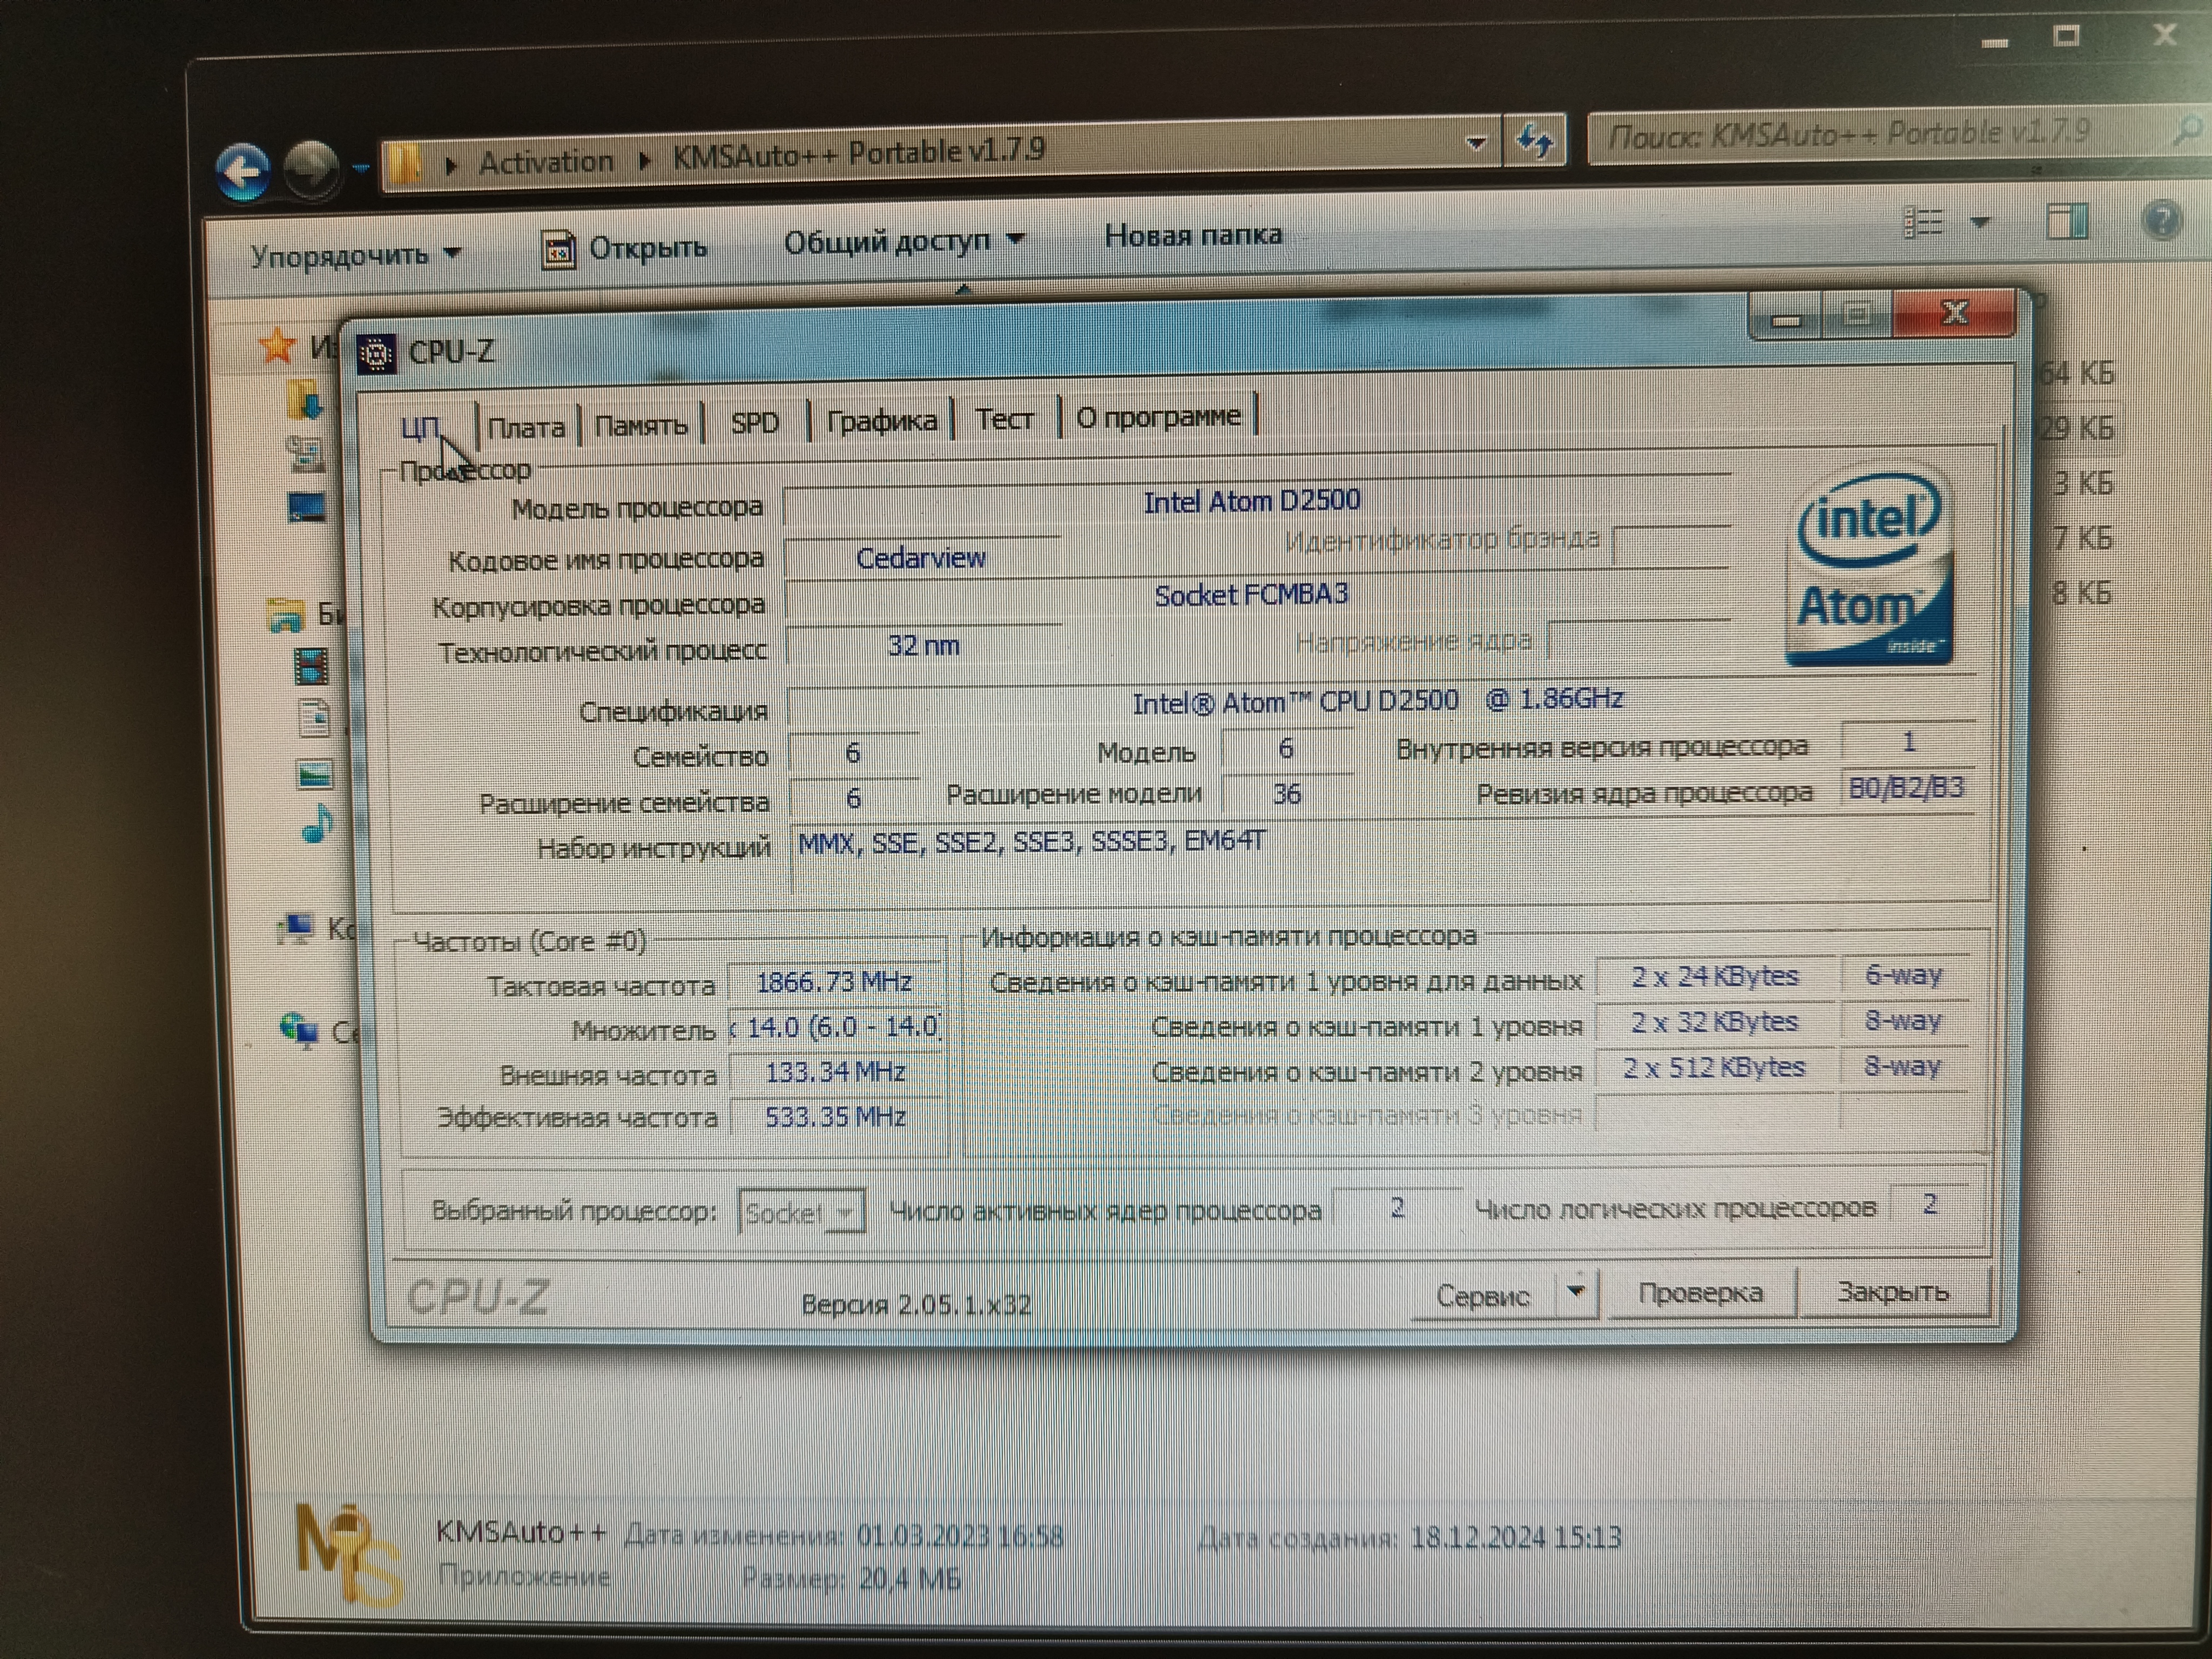Click the search magnifier icon
The image size is (2212, 1659).
pos(2188,130)
